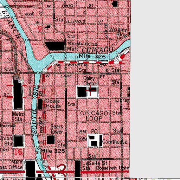Click the Roosevelt Univ label
Image resolution: width=180 pixels, height=180 pixels.
click(x=112, y=168)
